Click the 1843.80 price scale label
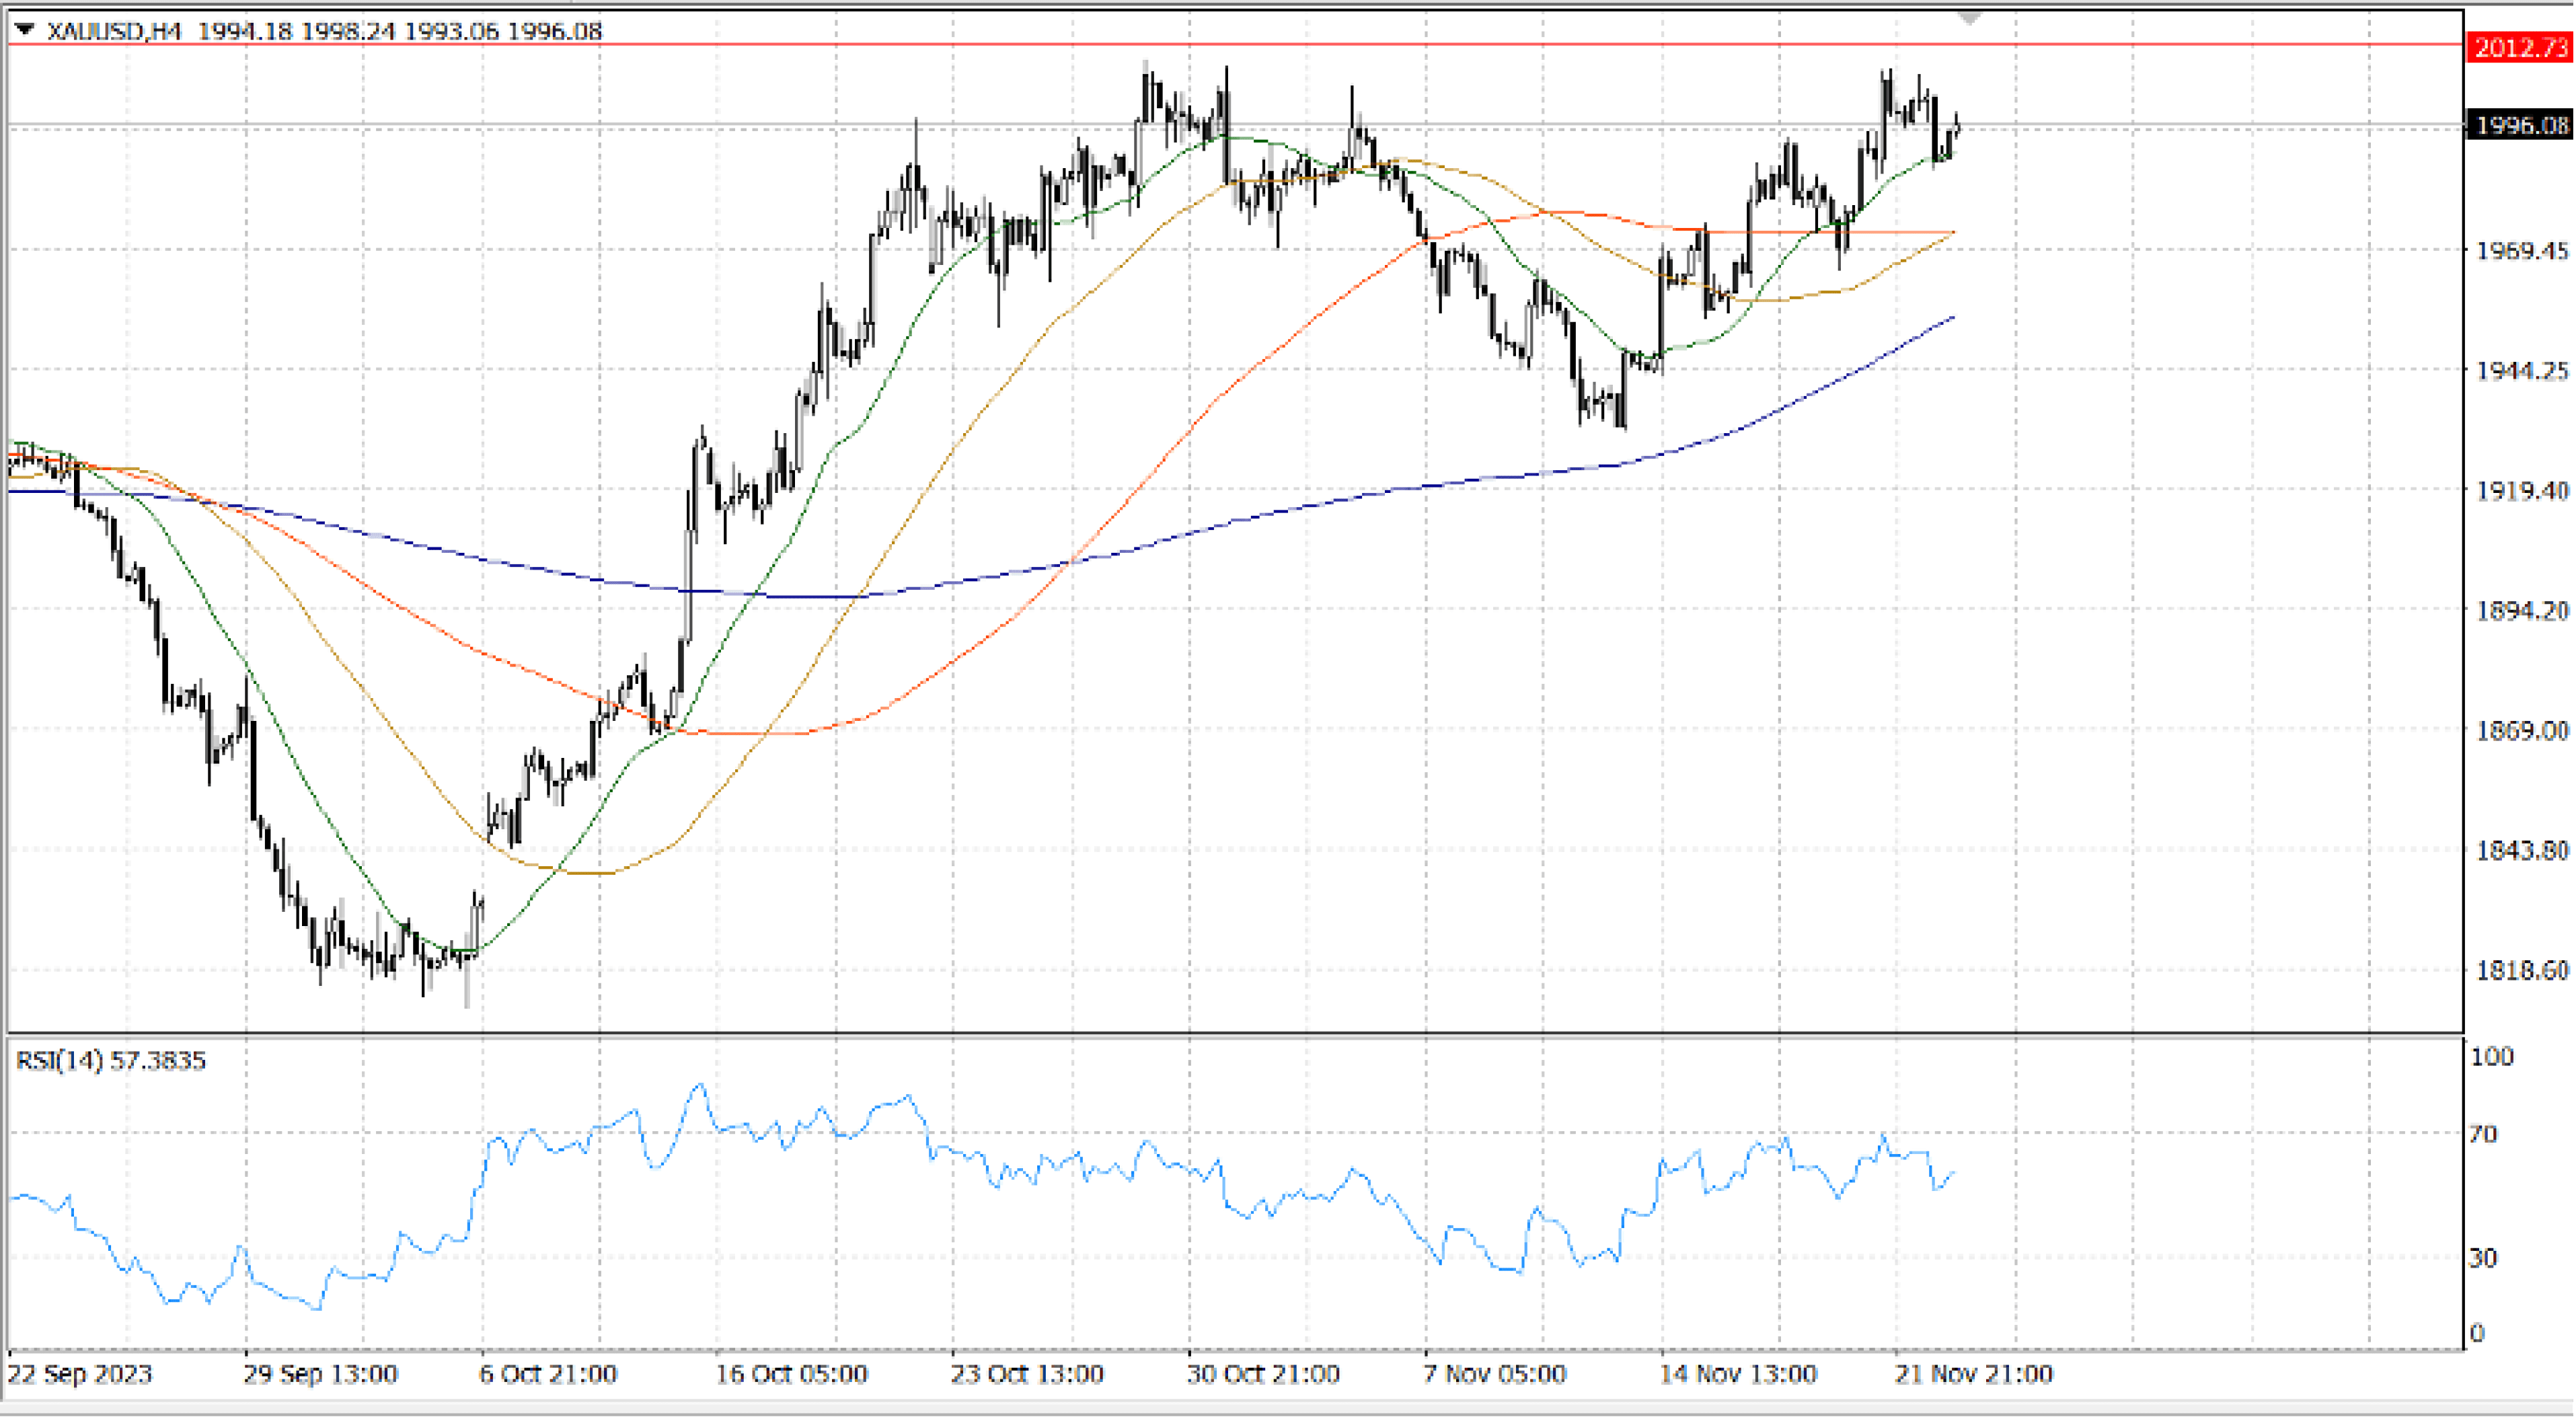 tap(2521, 850)
